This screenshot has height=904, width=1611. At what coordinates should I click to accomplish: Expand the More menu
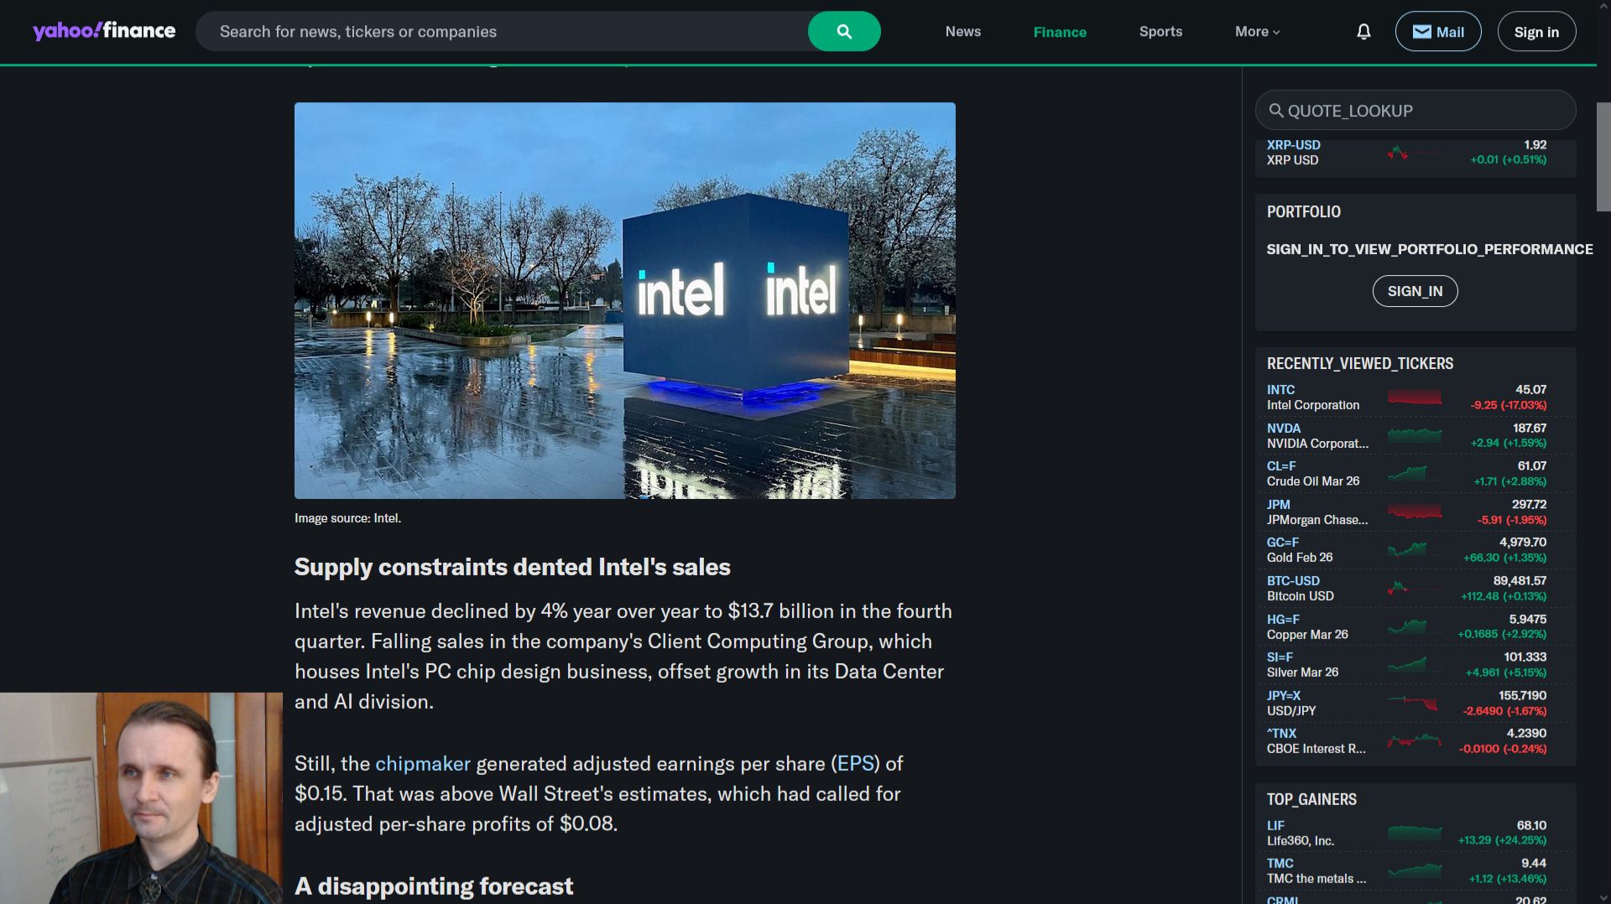click(1257, 31)
